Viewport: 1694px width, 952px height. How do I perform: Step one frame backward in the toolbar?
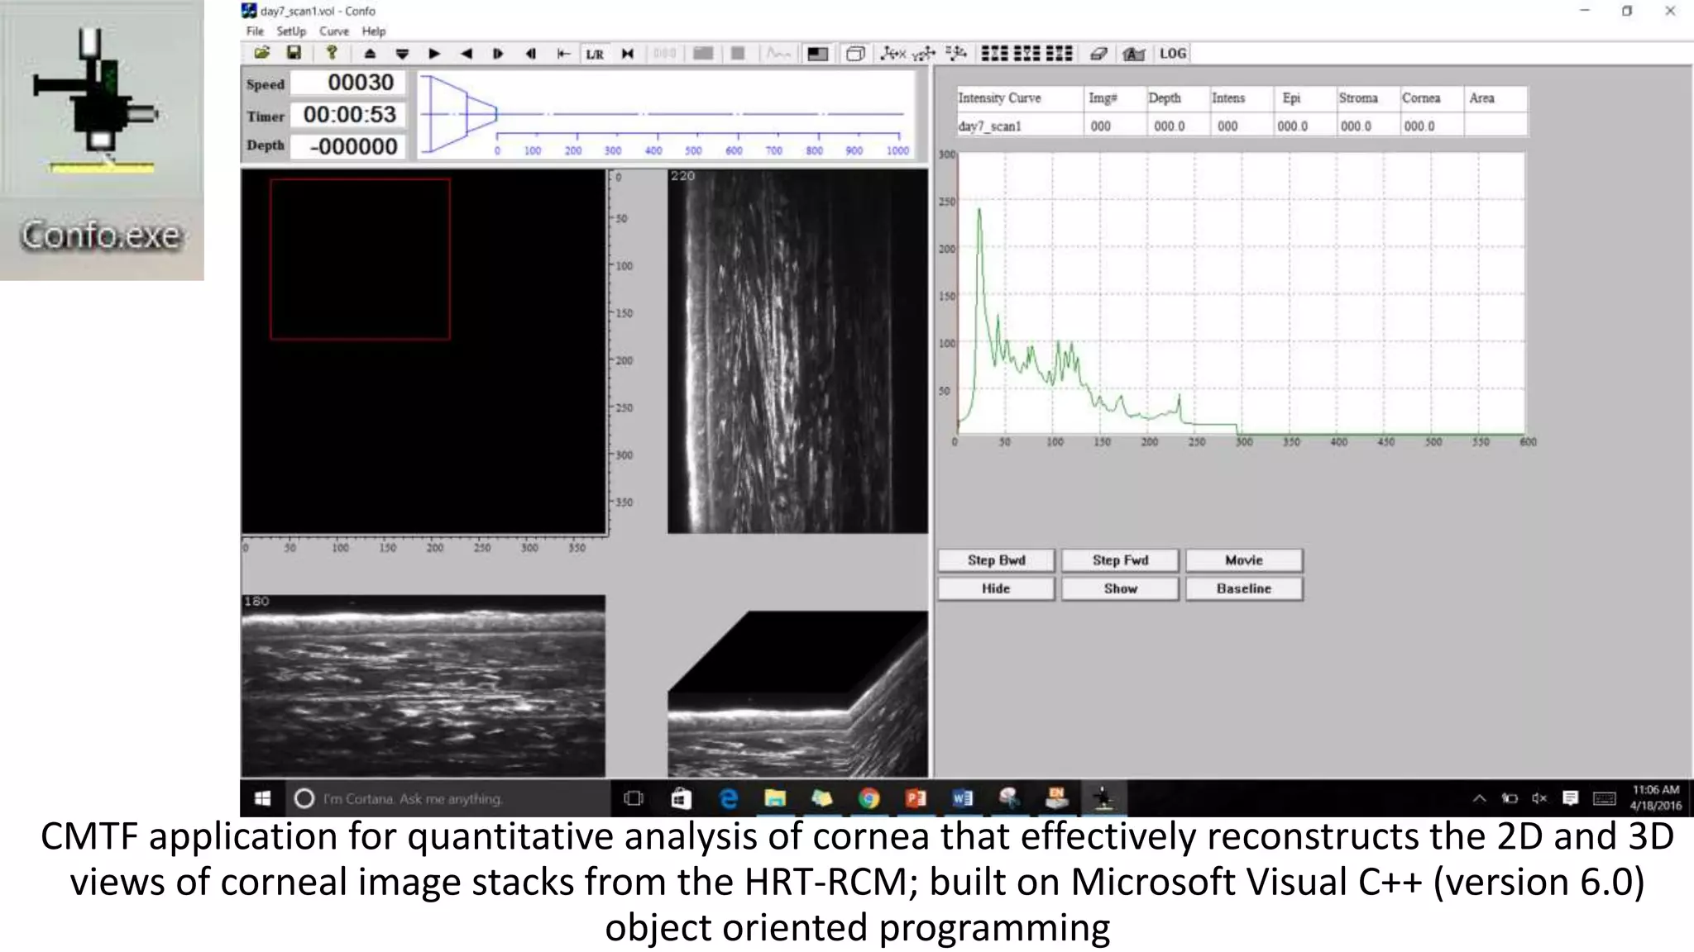pyautogui.click(x=530, y=54)
